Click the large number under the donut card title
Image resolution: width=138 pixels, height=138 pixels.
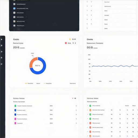tap(16, 47)
